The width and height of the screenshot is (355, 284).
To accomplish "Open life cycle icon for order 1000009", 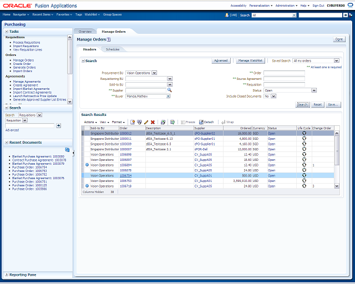I will pos(305,144).
